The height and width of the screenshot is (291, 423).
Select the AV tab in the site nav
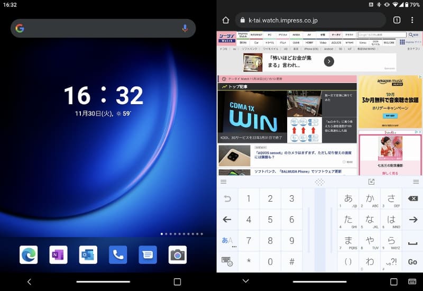[309, 35]
